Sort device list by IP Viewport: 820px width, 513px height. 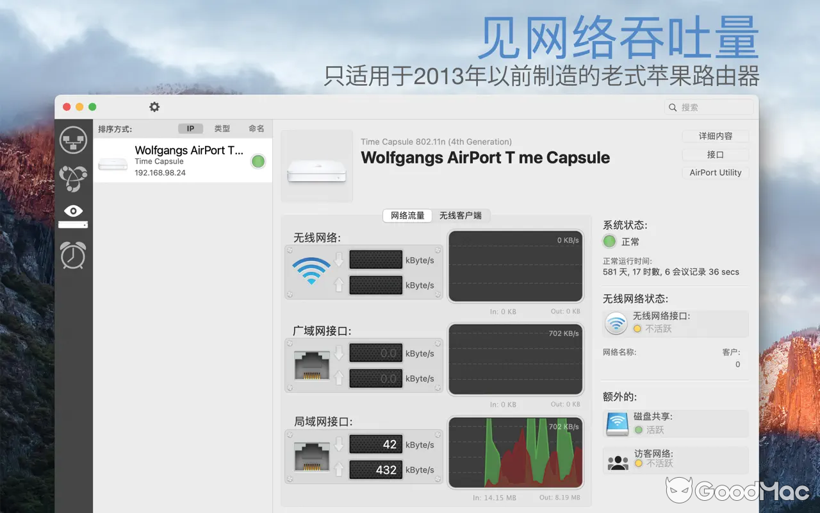(x=190, y=129)
